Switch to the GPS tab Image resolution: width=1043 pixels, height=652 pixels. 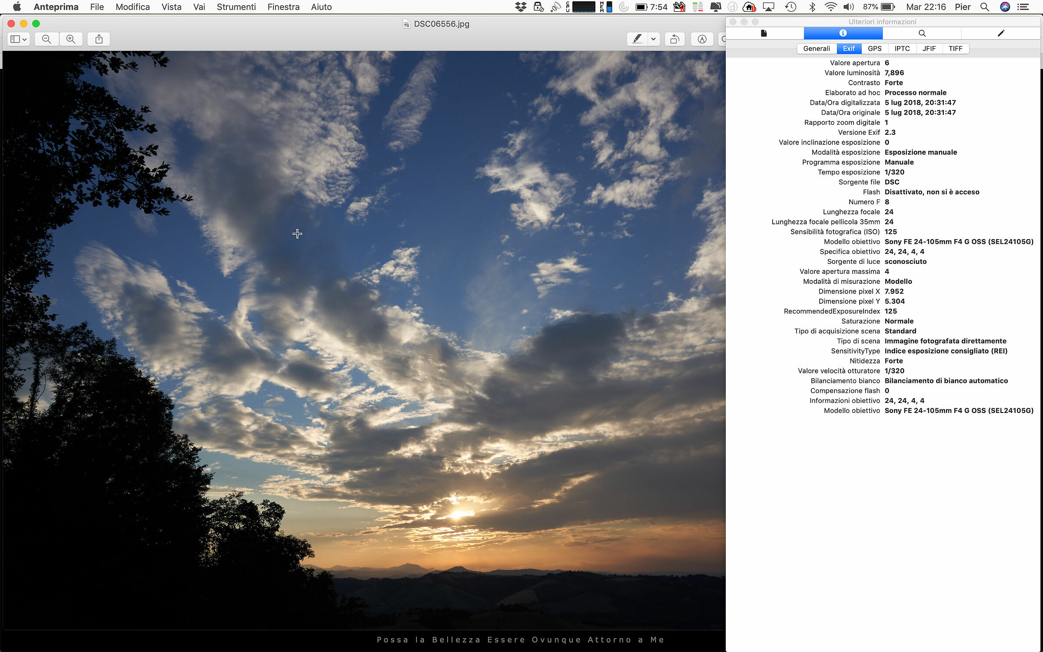(875, 48)
